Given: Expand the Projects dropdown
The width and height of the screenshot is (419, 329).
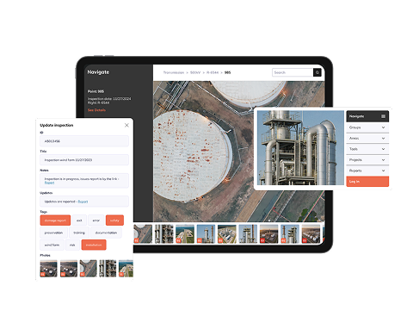Looking at the screenshot, I should pyautogui.click(x=367, y=160).
